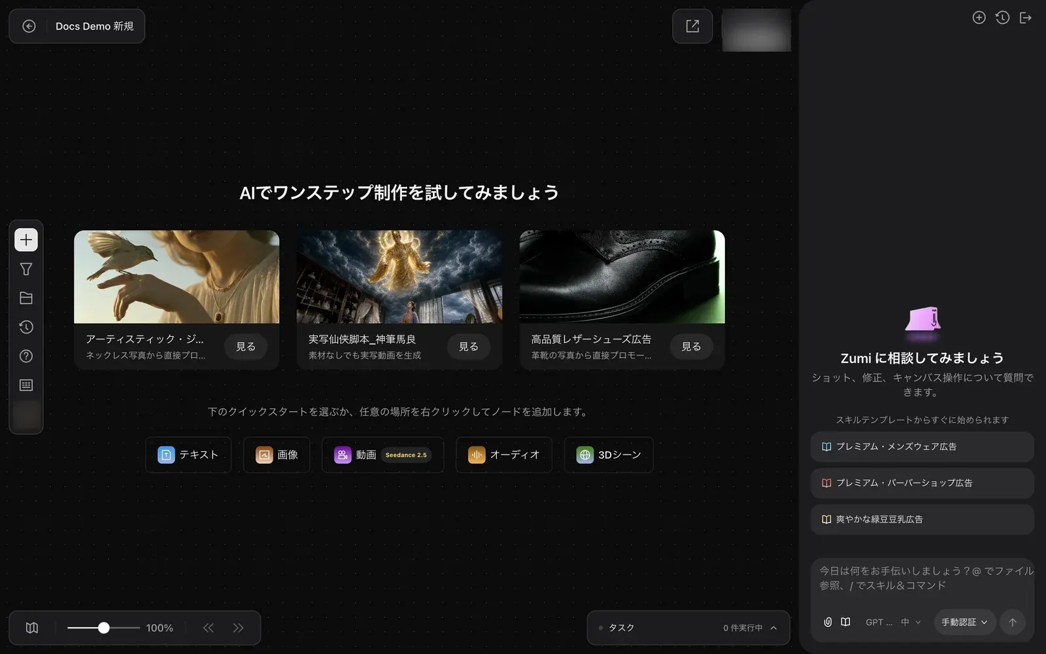
Task: Click the 100% zoom value
Action: tap(160, 628)
